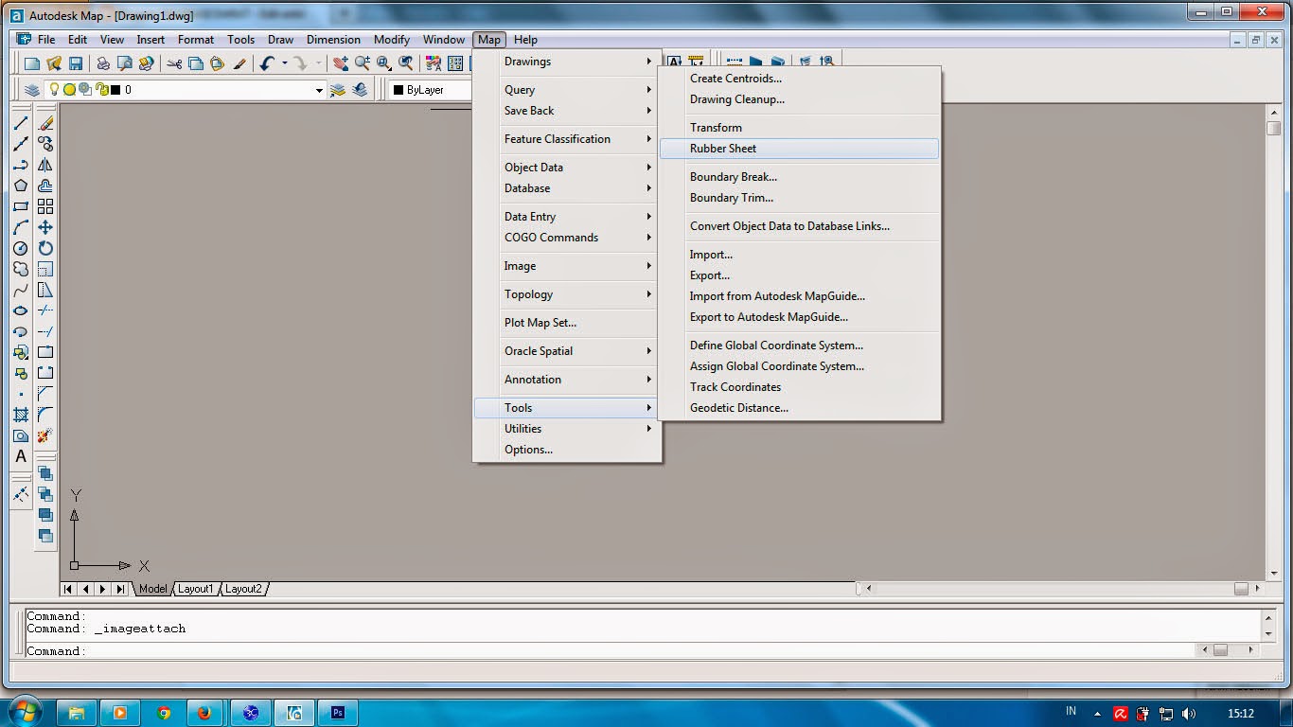This screenshot has width=1293, height=727.
Task: Freeze layer 0 using the sun toggle
Action: click(69, 89)
